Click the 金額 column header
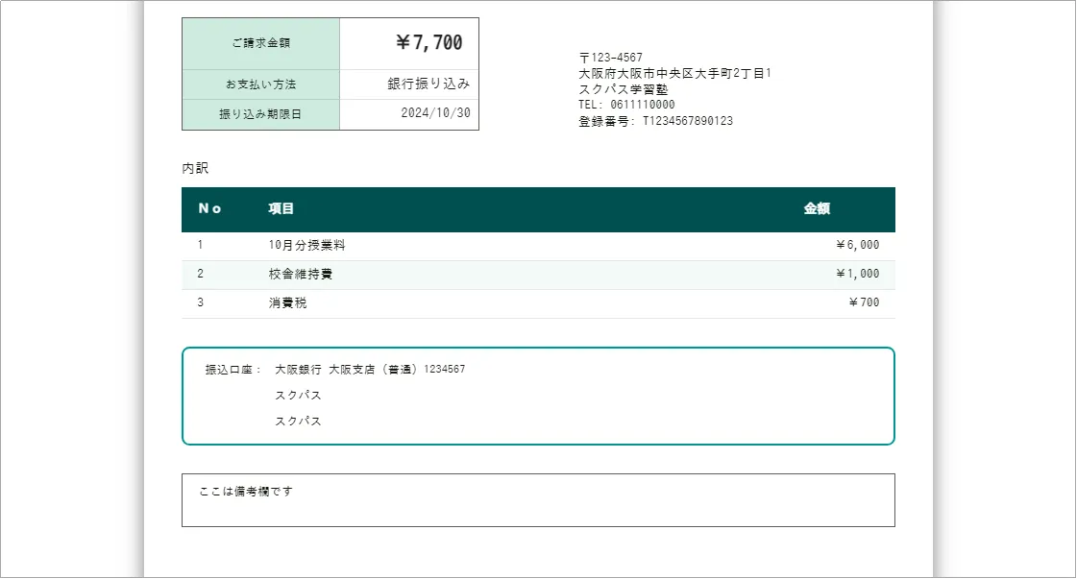 point(817,208)
